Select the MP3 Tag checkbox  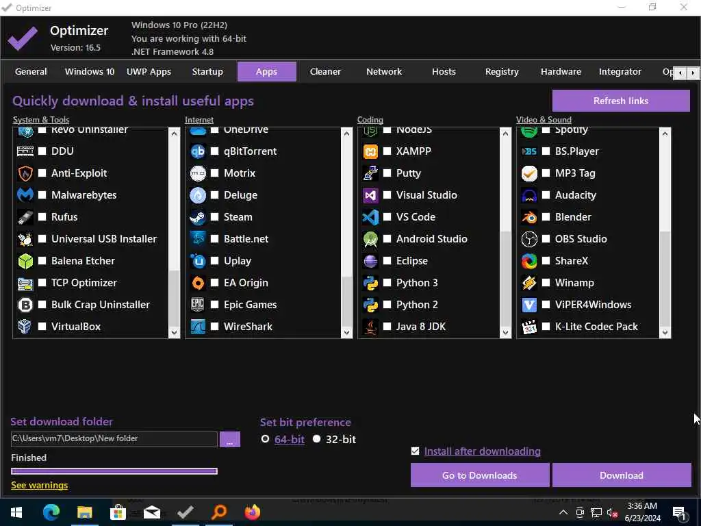coord(546,173)
